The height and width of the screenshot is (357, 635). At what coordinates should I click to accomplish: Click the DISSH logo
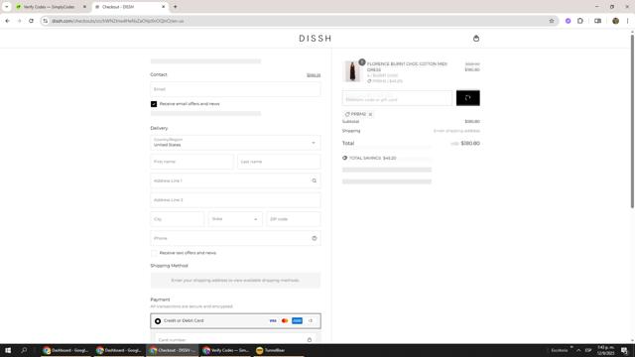point(316,39)
